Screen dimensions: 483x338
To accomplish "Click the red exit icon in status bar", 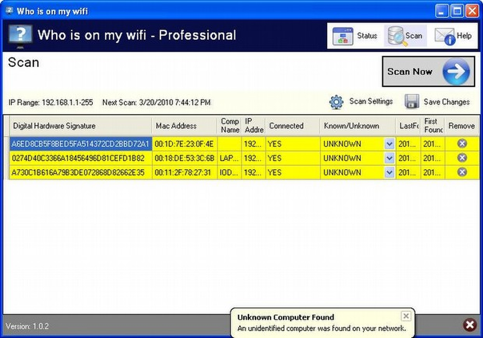I will pos(469,325).
